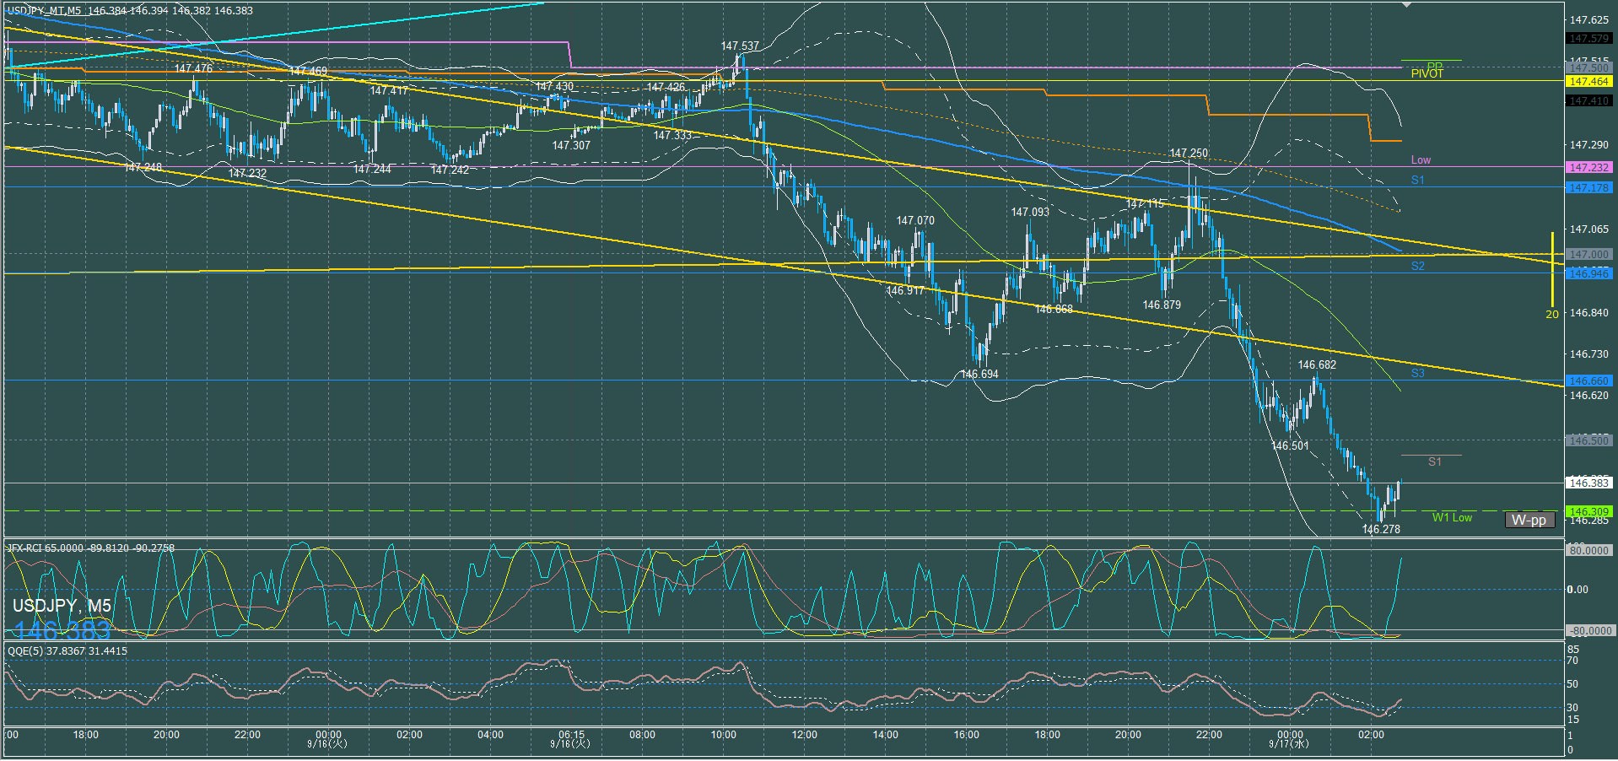Select the pink Low line label
This screenshot has height=761, width=1618.
[x=1421, y=160]
